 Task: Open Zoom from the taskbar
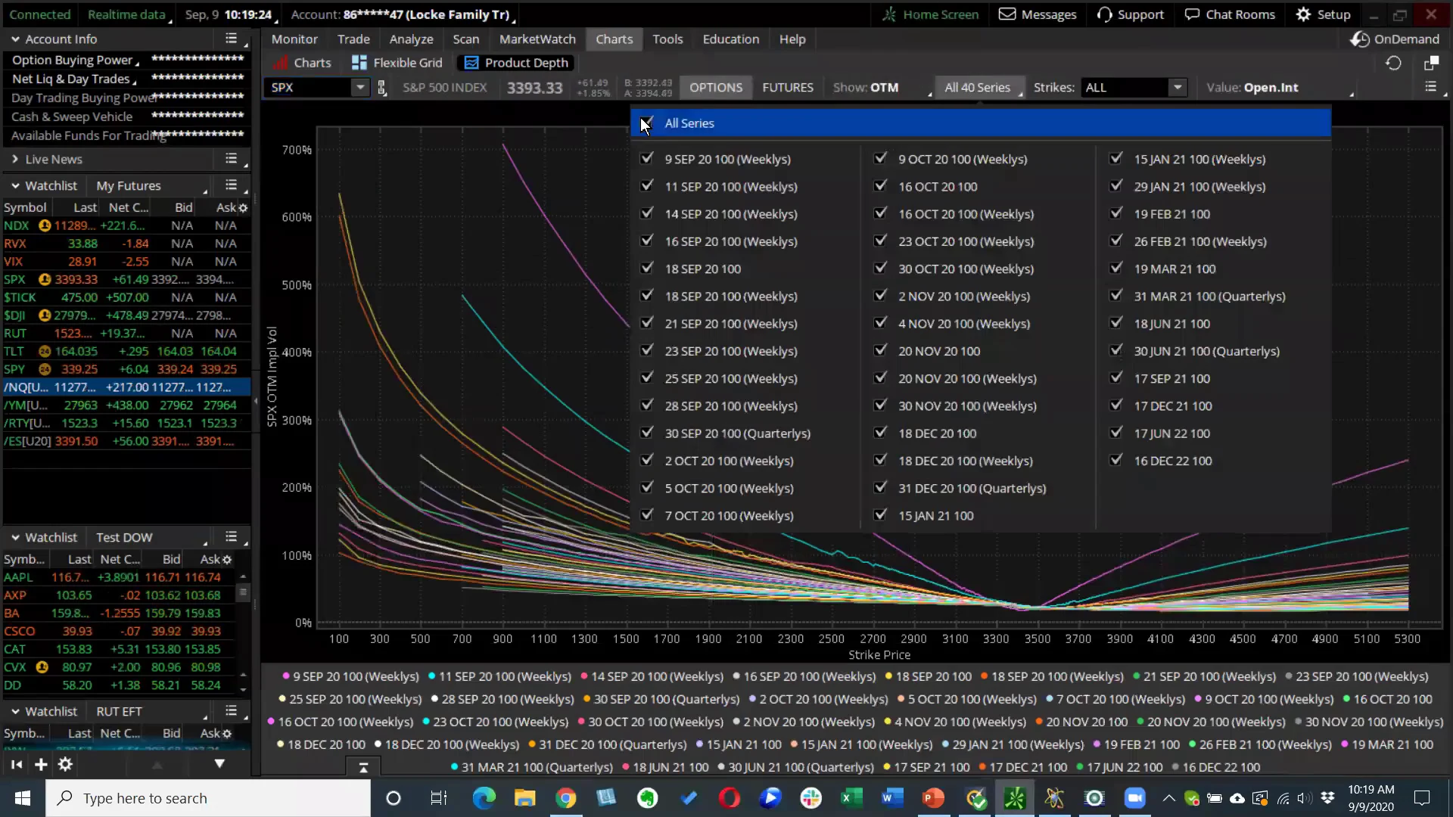pos(1134,798)
